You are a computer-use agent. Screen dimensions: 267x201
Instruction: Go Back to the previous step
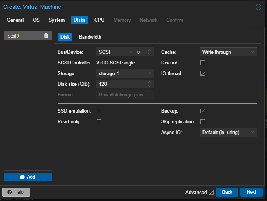(x=227, y=192)
